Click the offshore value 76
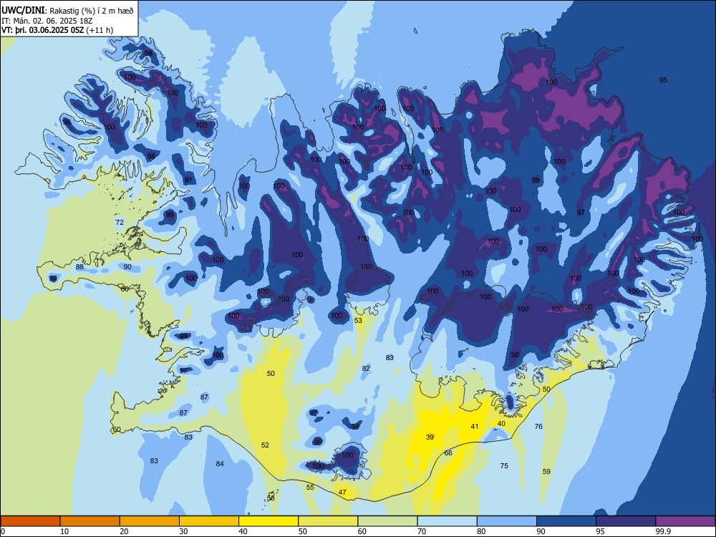Image resolution: width=716 pixels, height=537 pixels. pyautogui.click(x=539, y=427)
